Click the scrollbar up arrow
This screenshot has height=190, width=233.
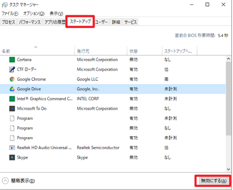pos(229,59)
